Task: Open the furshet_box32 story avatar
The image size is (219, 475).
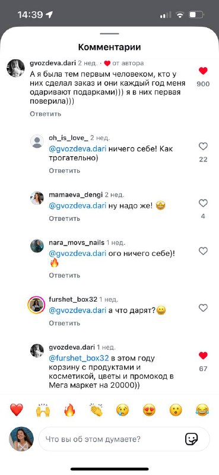Action: tap(37, 305)
